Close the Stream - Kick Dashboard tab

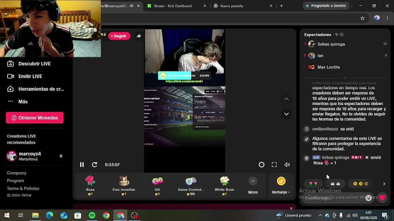[x=205, y=6]
